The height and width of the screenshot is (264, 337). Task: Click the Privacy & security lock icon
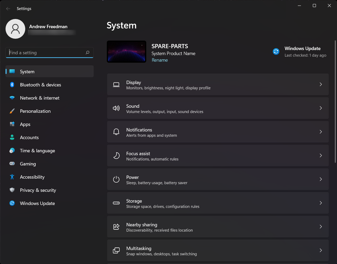[12, 190]
